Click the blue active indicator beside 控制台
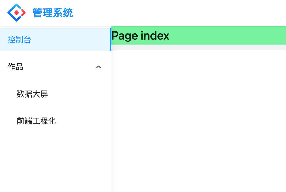This screenshot has width=286, height=192. coord(111,39)
